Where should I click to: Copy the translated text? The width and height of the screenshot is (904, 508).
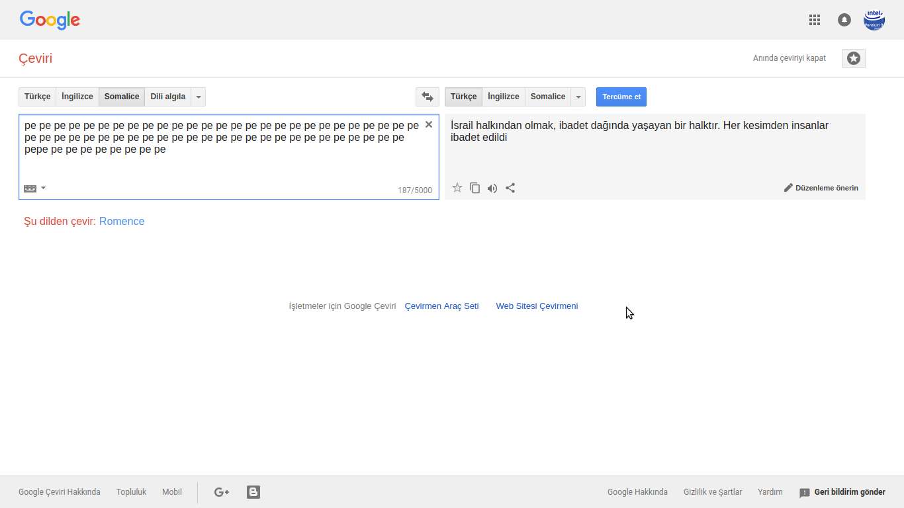pos(475,188)
